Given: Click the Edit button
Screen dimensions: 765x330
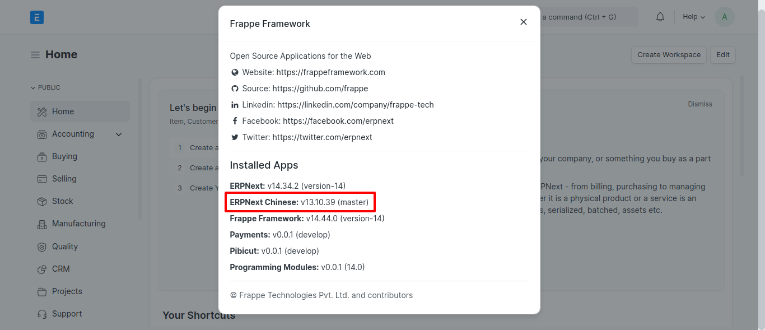Looking at the screenshot, I should click(x=723, y=55).
